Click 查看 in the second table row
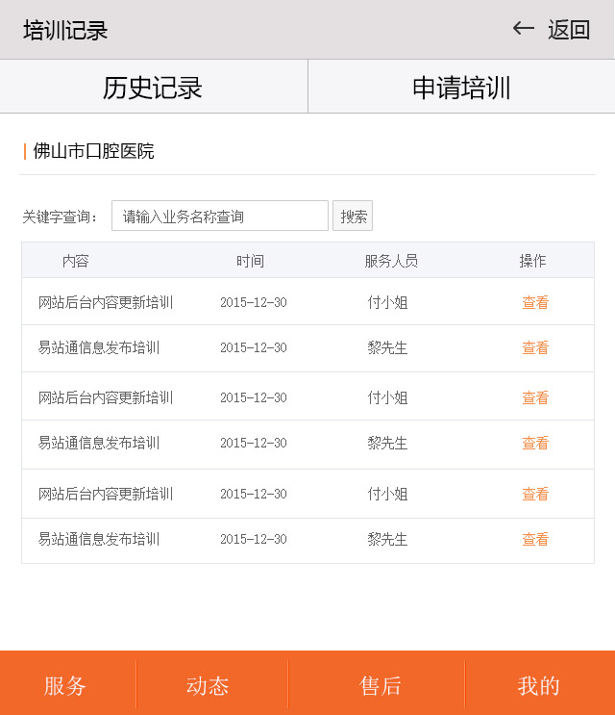 pos(535,347)
